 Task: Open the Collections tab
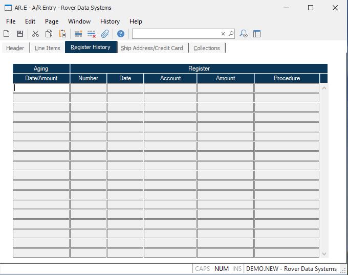(x=206, y=48)
